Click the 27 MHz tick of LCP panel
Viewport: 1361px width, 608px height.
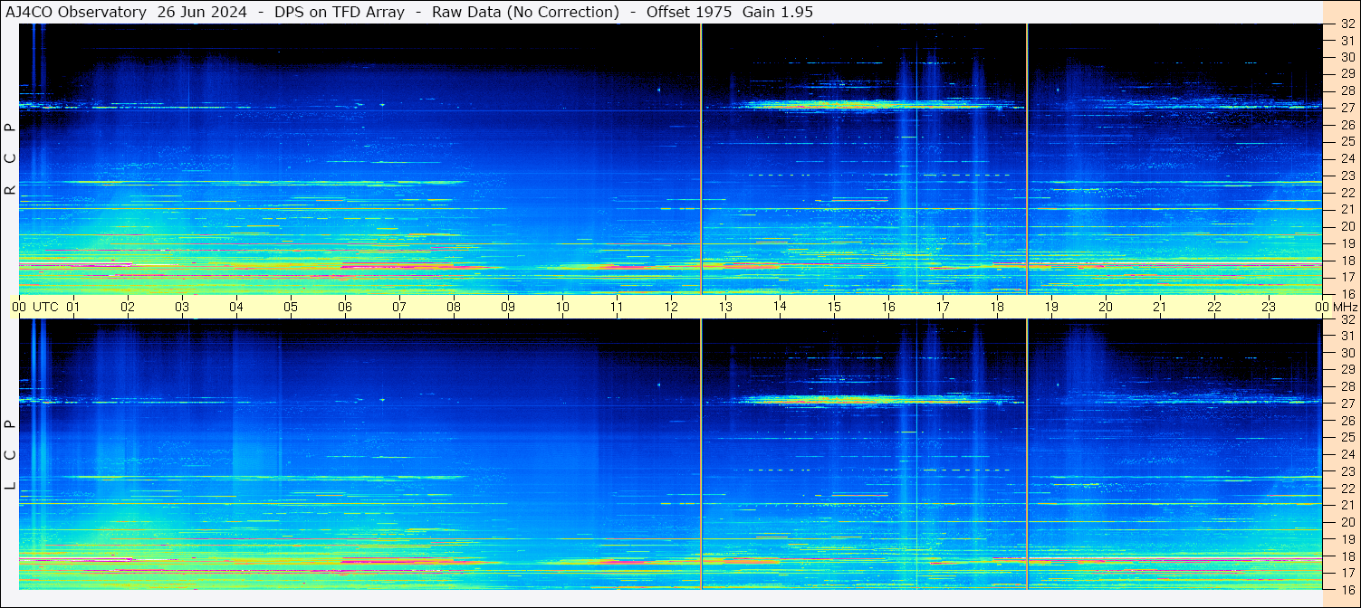[1347, 404]
